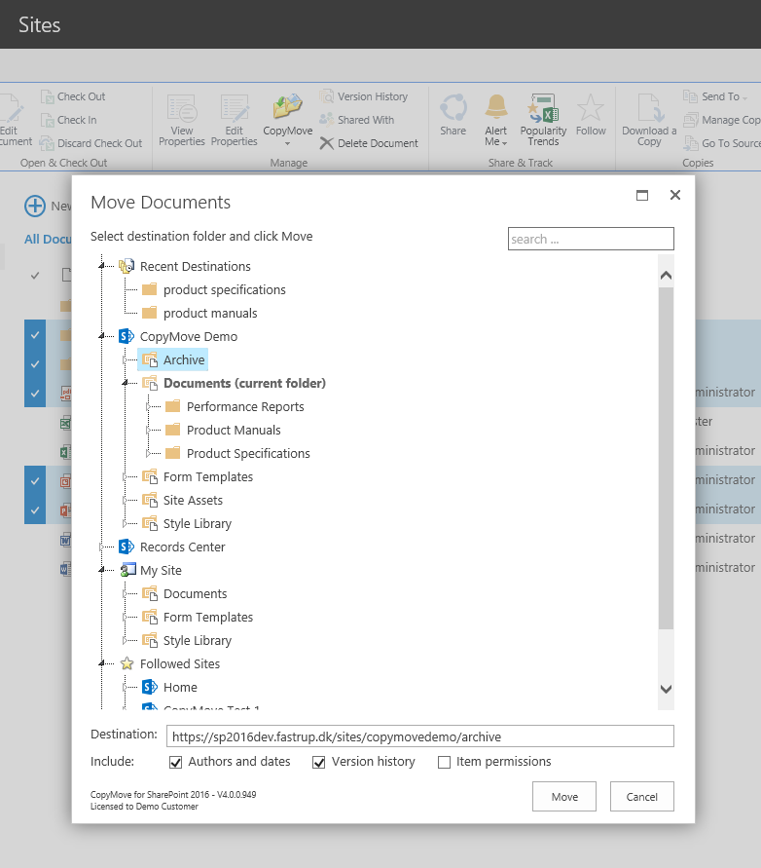Click Go To Source ribbon item
The width and height of the screenshot is (761, 868).
pos(722,143)
